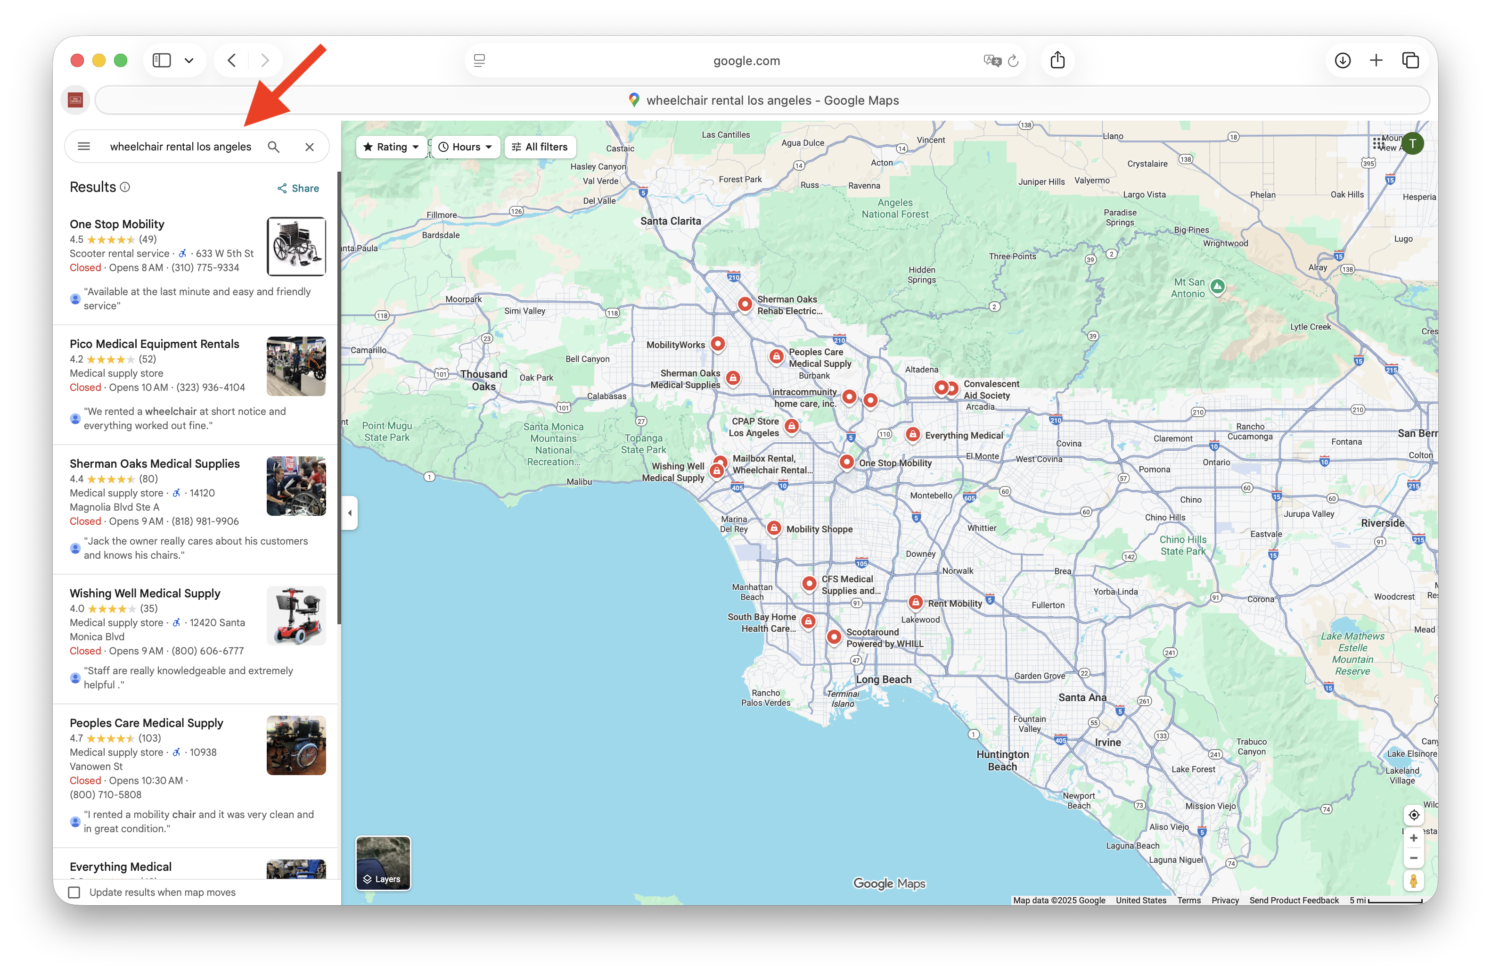Click the Pegman Street View icon
The image size is (1491, 975).
[1413, 881]
